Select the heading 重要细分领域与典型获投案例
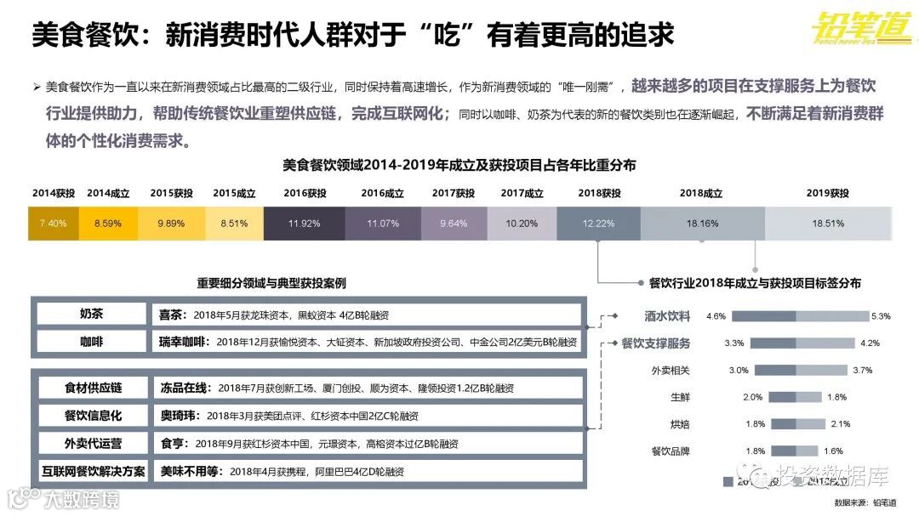Image resolution: width=919 pixels, height=516 pixels. coord(271,283)
